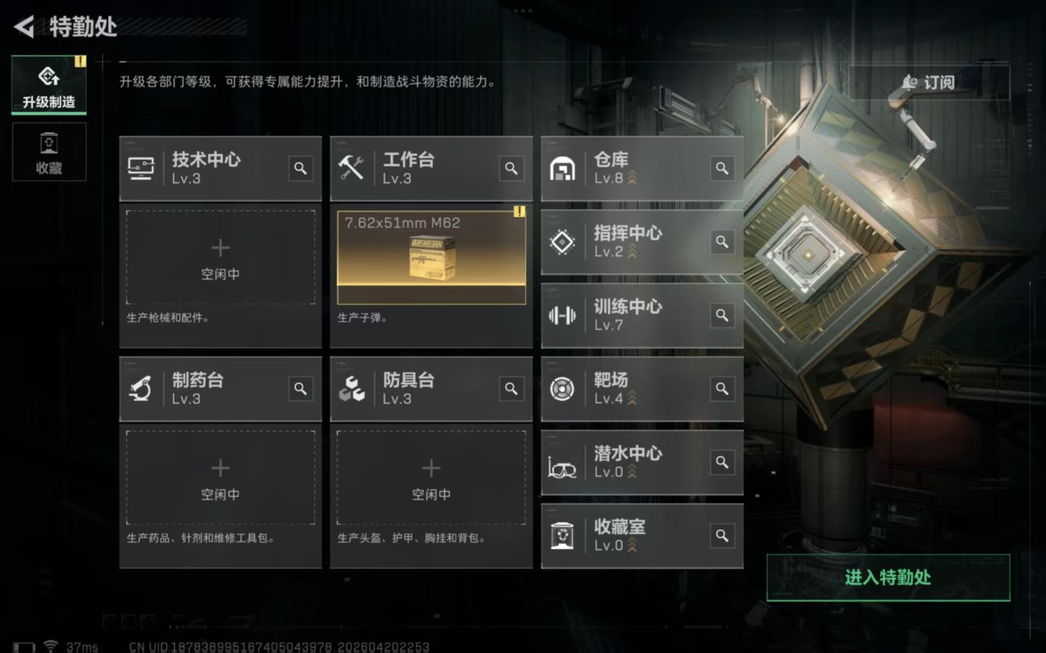This screenshot has width=1046, height=653.
Task: Inspect the 仓库 details magnifier
Action: click(722, 168)
